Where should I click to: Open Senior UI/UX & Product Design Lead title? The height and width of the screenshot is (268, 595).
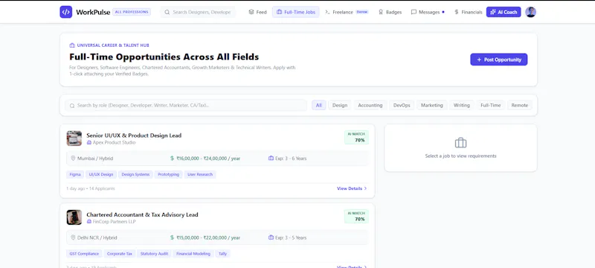tap(134, 135)
